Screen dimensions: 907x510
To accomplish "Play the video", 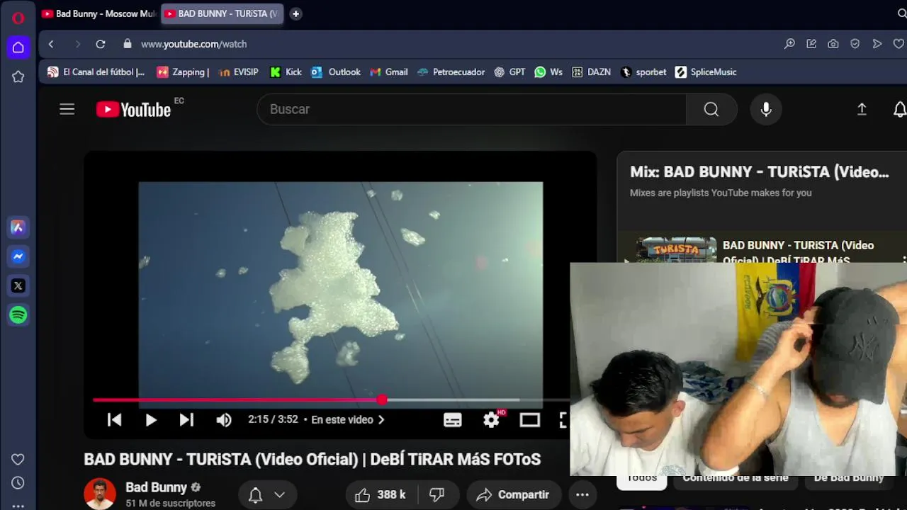I will coord(151,420).
